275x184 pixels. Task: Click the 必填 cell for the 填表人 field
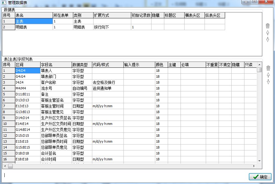[193, 71]
